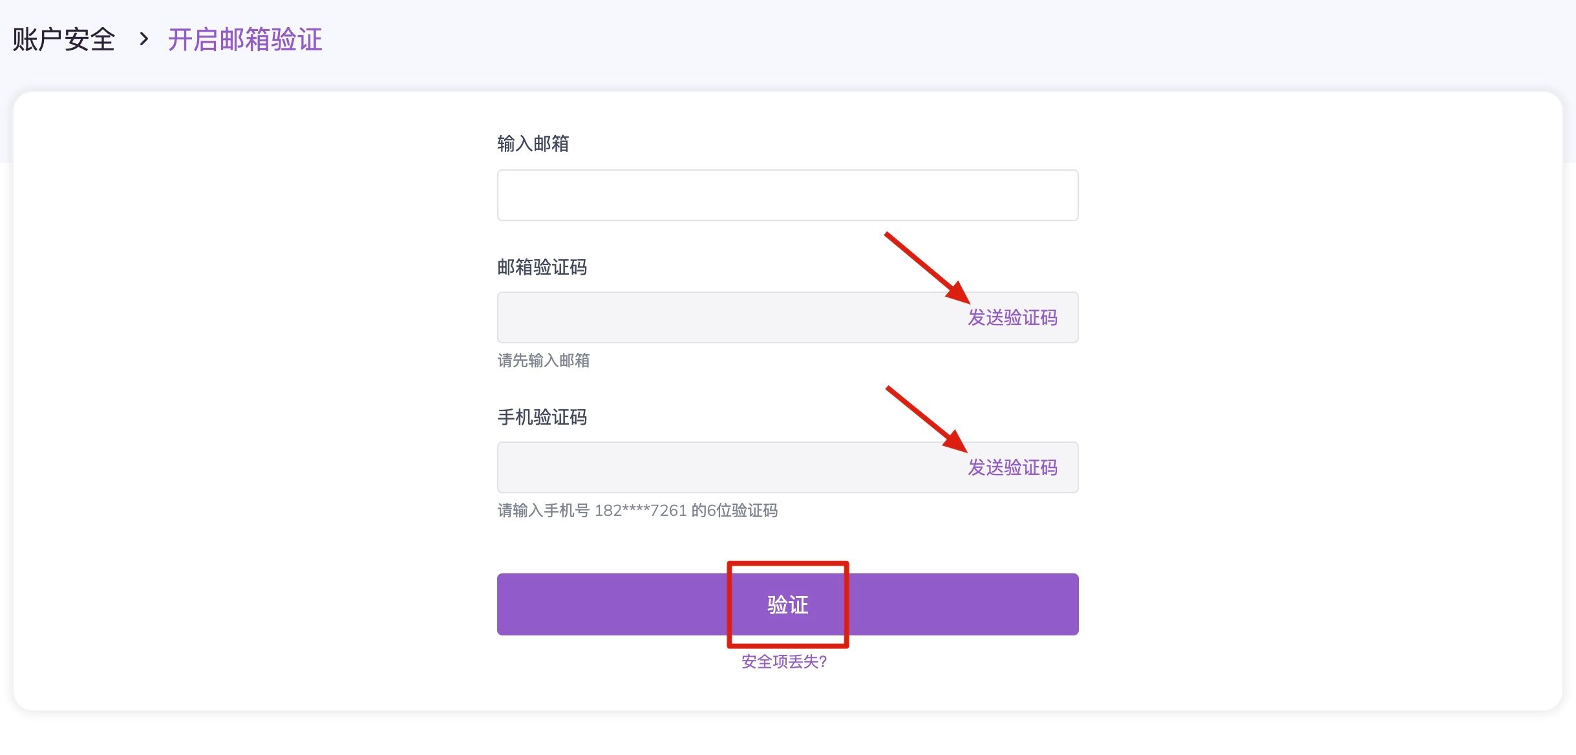Click the 请先输入邮箱 hint text
The image size is (1576, 755).
pos(543,360)
